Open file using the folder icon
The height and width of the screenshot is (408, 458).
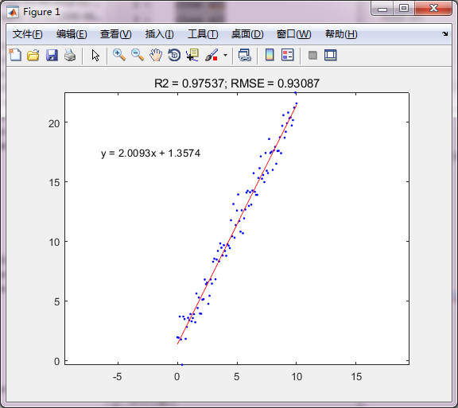33,55
